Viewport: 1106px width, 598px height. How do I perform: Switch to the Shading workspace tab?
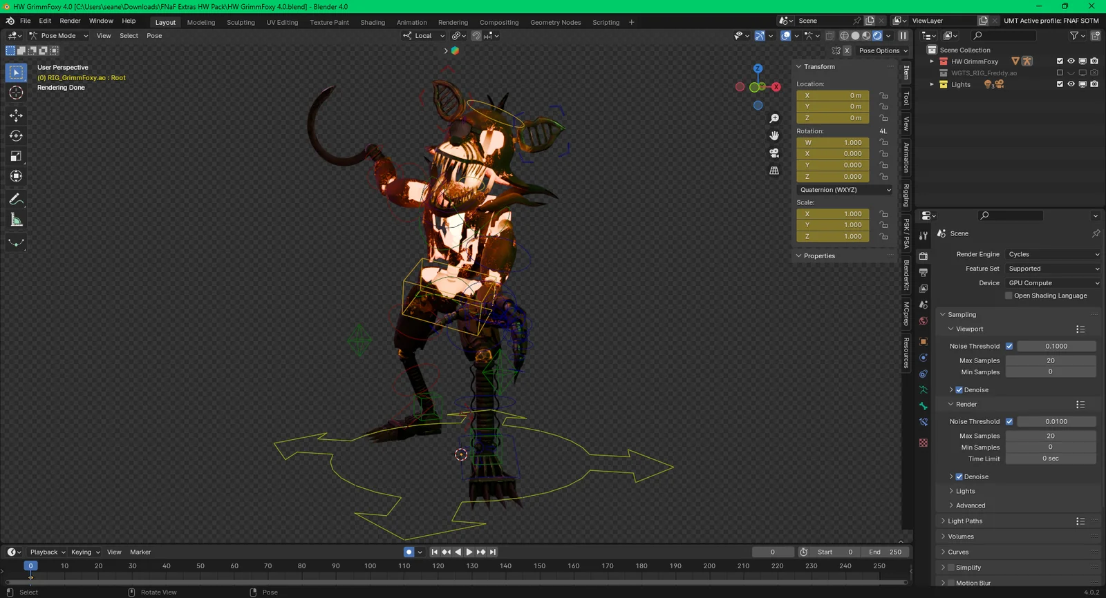point(373,22)
